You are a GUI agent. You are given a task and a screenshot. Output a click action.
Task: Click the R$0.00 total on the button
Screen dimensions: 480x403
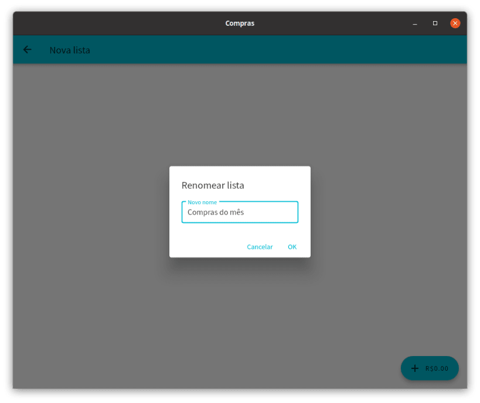tap(436, 368)
